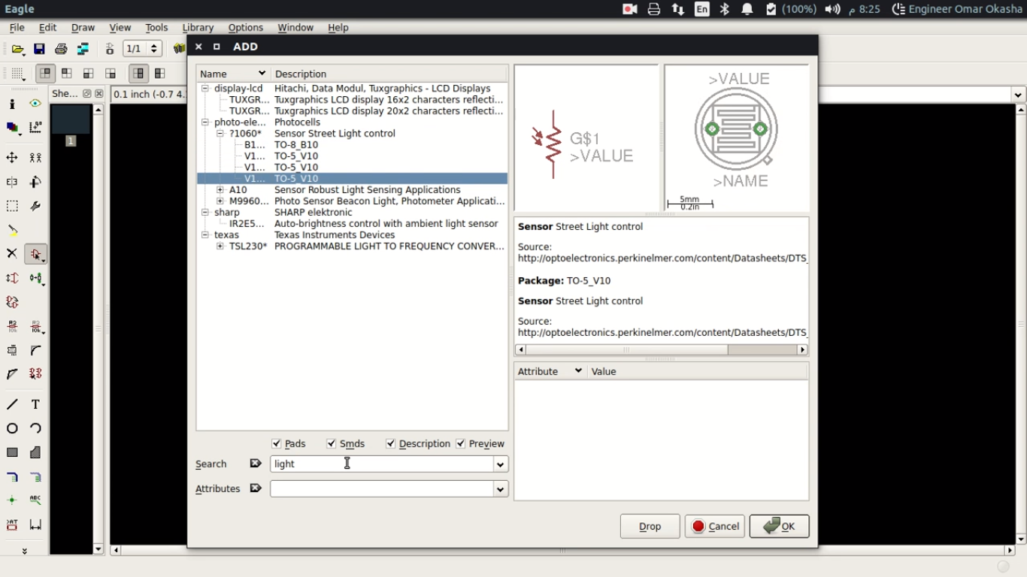Open the Library menu
Viewport: 1027px width, 577px height.
(198, 27)
